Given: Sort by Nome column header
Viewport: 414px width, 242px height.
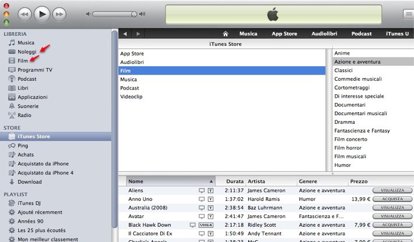Looking at the screenshot, I should [x=171, y=181].
